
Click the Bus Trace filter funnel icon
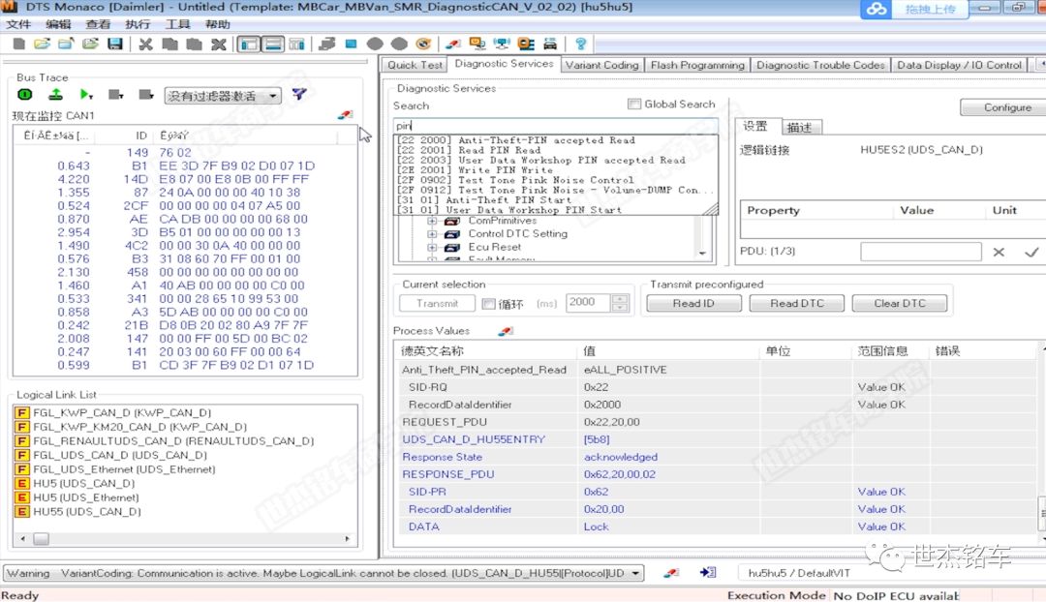pyautogui.click(x=299, y=95)
